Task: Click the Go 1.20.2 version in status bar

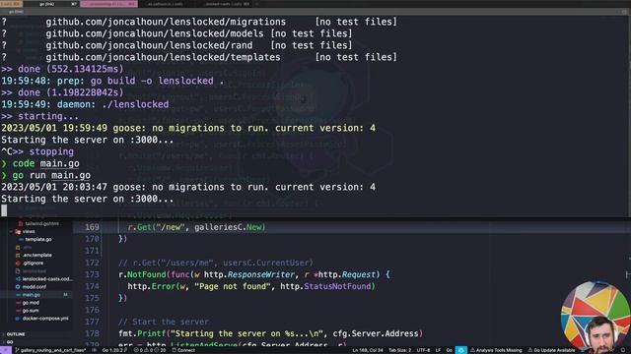Action: [114, 350]
